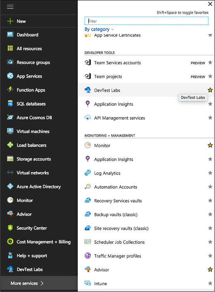
Task: Favorite Intune using its star
Action: pos(210,283)
